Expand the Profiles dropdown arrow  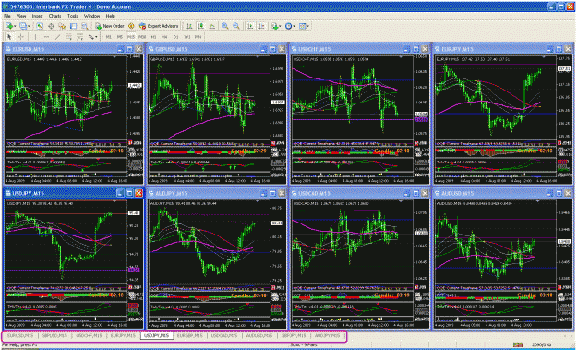point(29,26)
